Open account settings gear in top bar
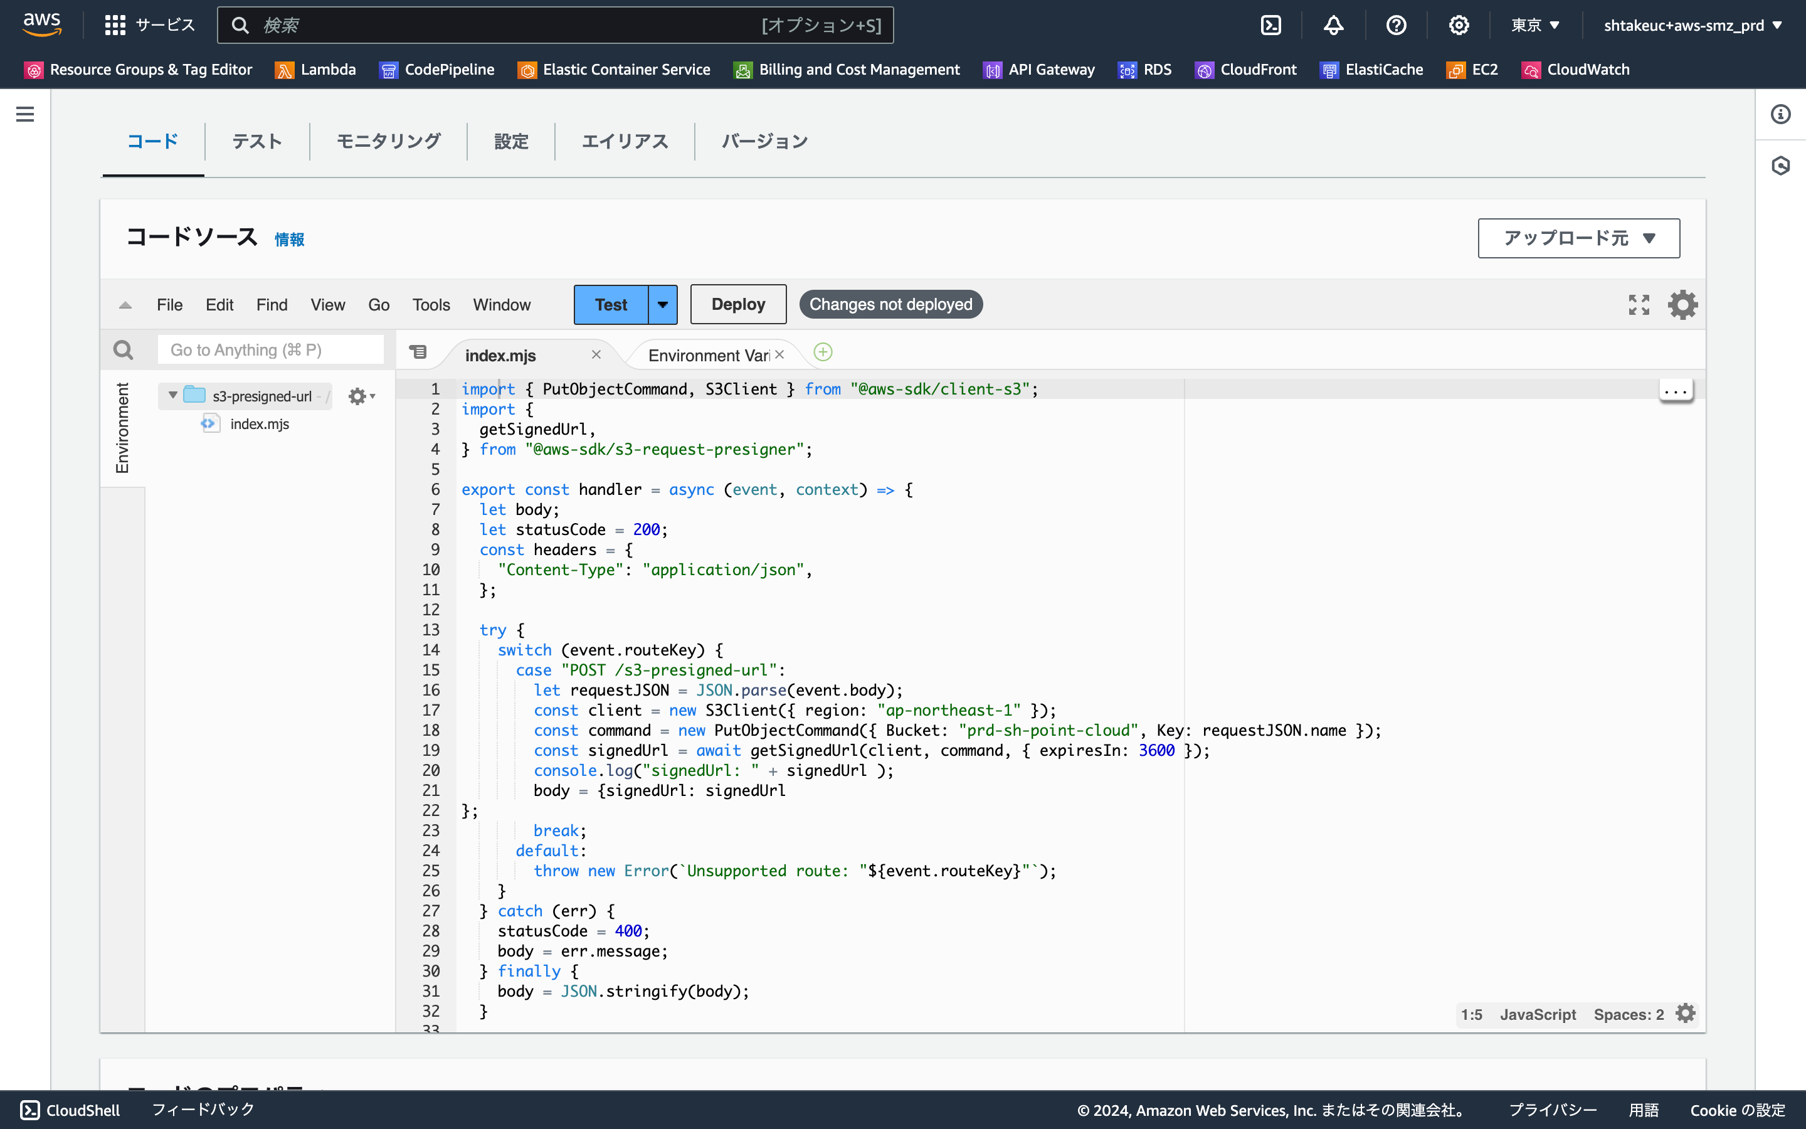1806x1129 pixels. point(1459,24)
